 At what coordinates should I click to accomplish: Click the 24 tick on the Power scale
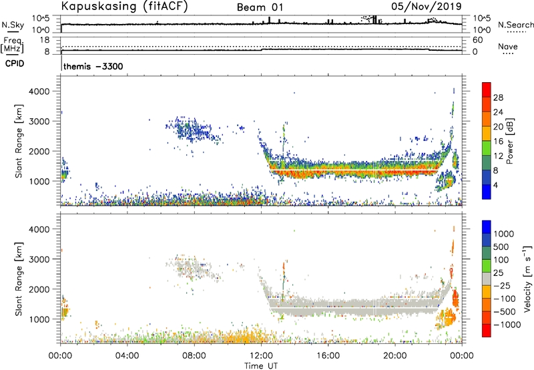[498, 112]
